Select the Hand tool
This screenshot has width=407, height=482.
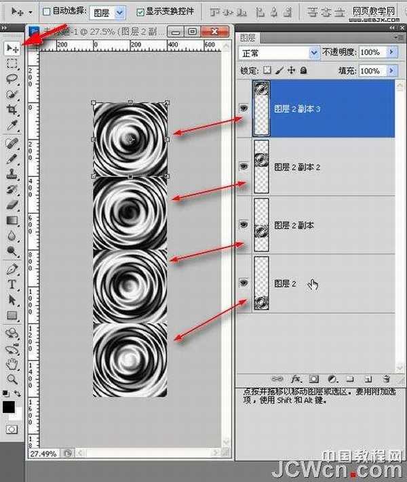click(12, 364)
